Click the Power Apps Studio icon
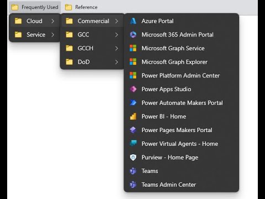 click(x=133, y=89)
